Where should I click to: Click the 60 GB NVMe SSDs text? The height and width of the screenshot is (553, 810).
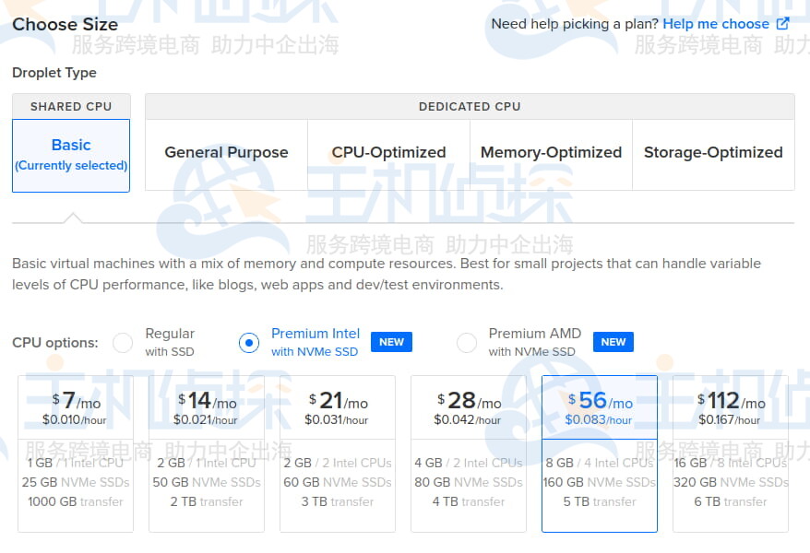[x=338, y=482]
